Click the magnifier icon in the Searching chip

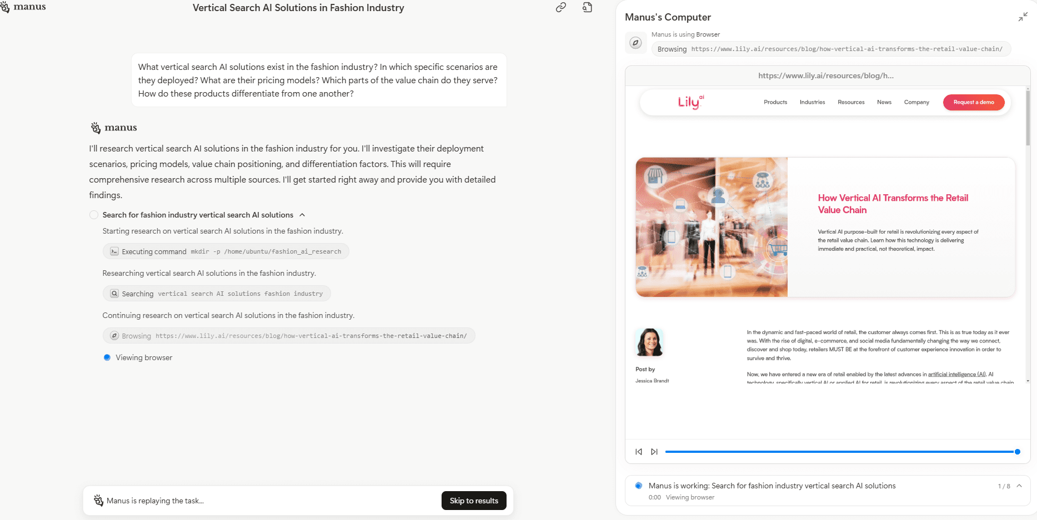tap(114, 294)
